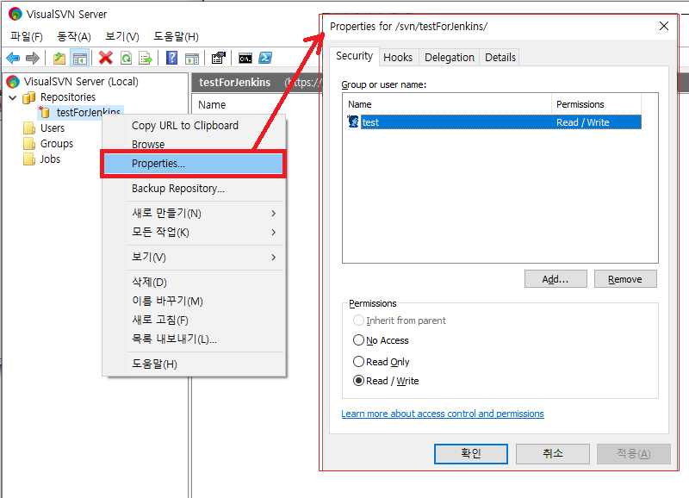689x498 pixels.
Task: Click the user icon beside test
Action: tap(353, 121)
